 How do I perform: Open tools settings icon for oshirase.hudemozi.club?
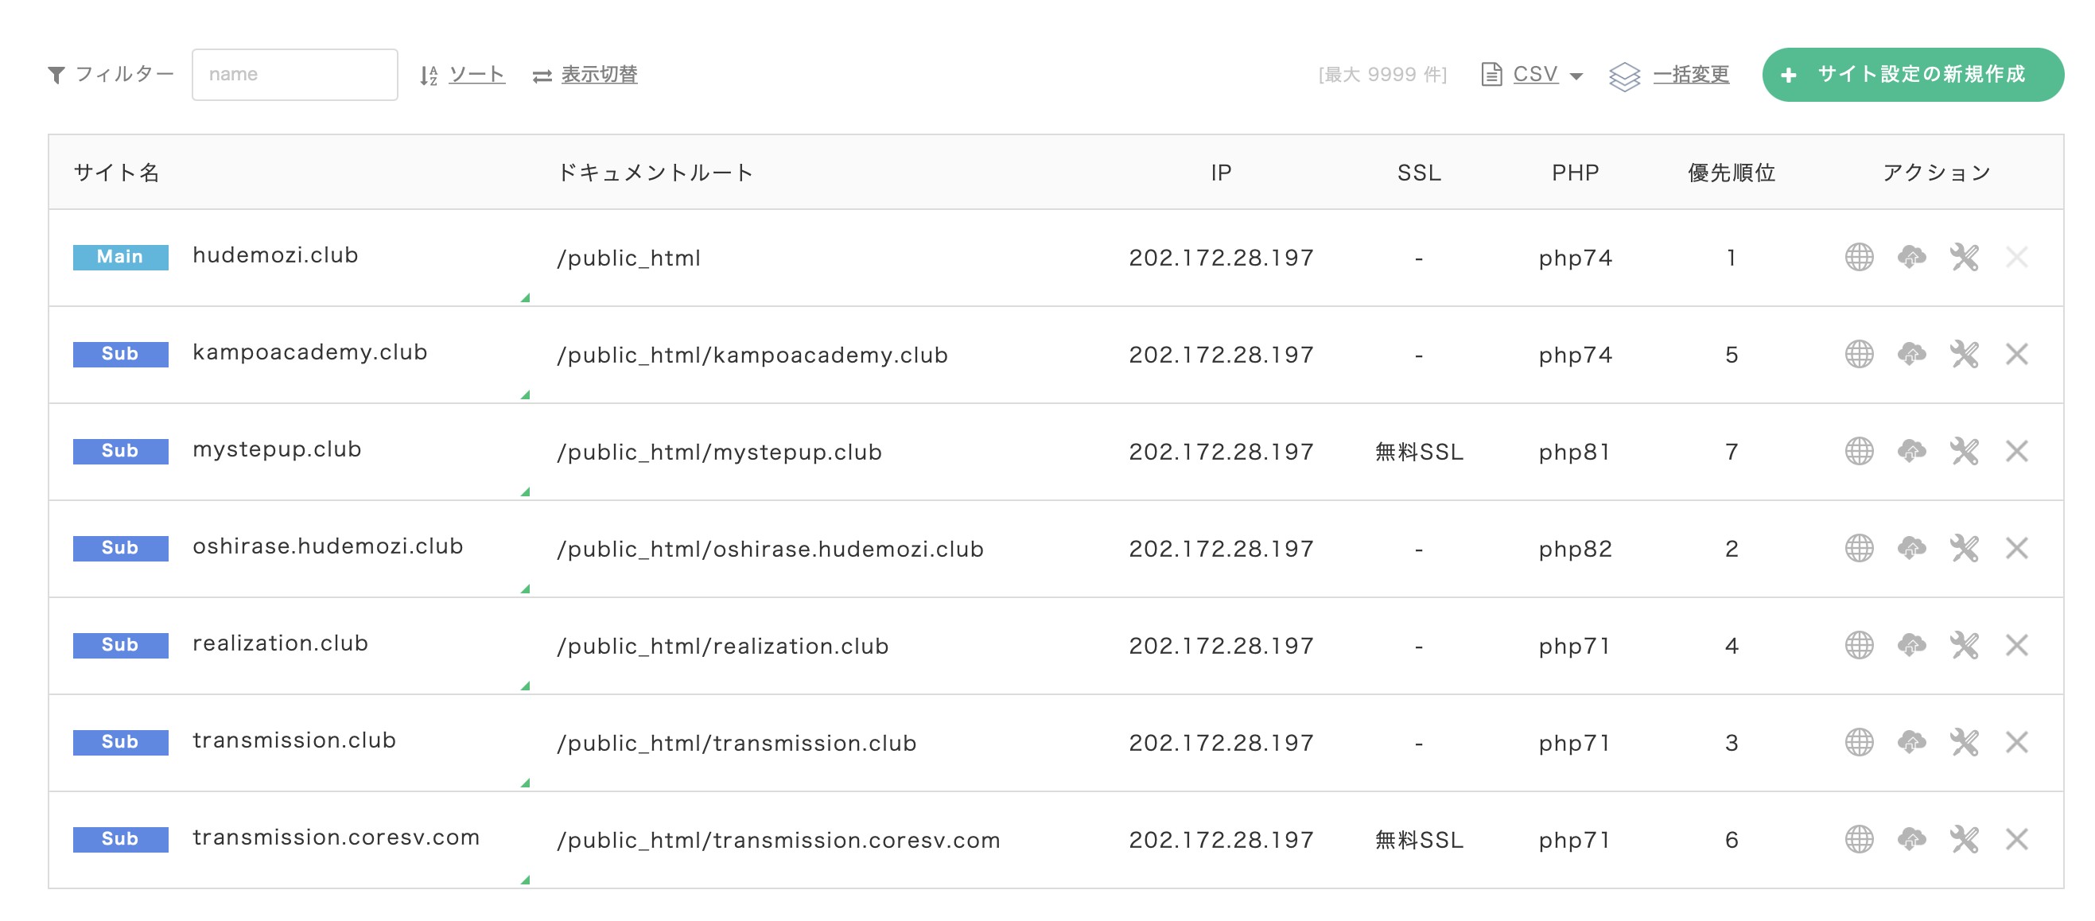pos(1964,549)
